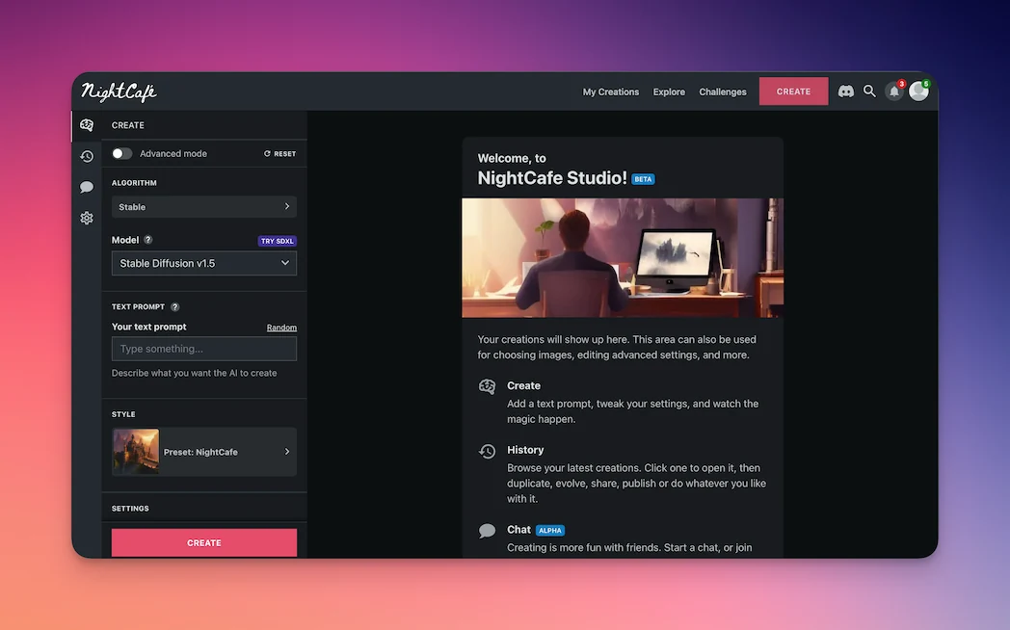Click the text prompt input field
Viewport: 1010px width, 630px height.
click(204, 349)
